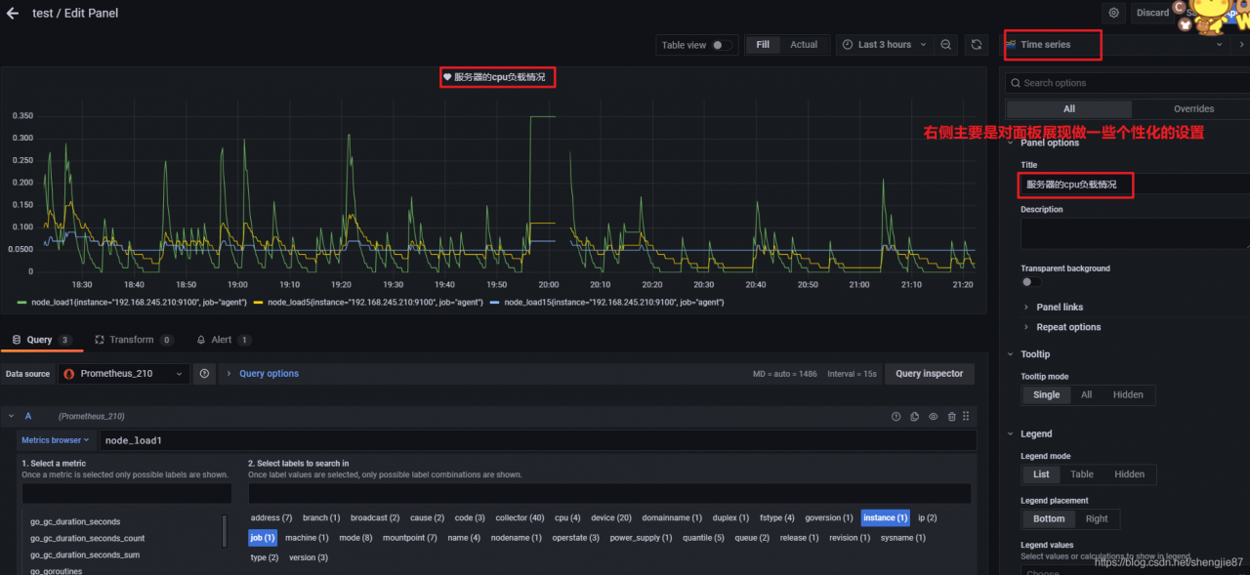Select Actual display mode
1250x575 pixels.
[x=804, y=45]
